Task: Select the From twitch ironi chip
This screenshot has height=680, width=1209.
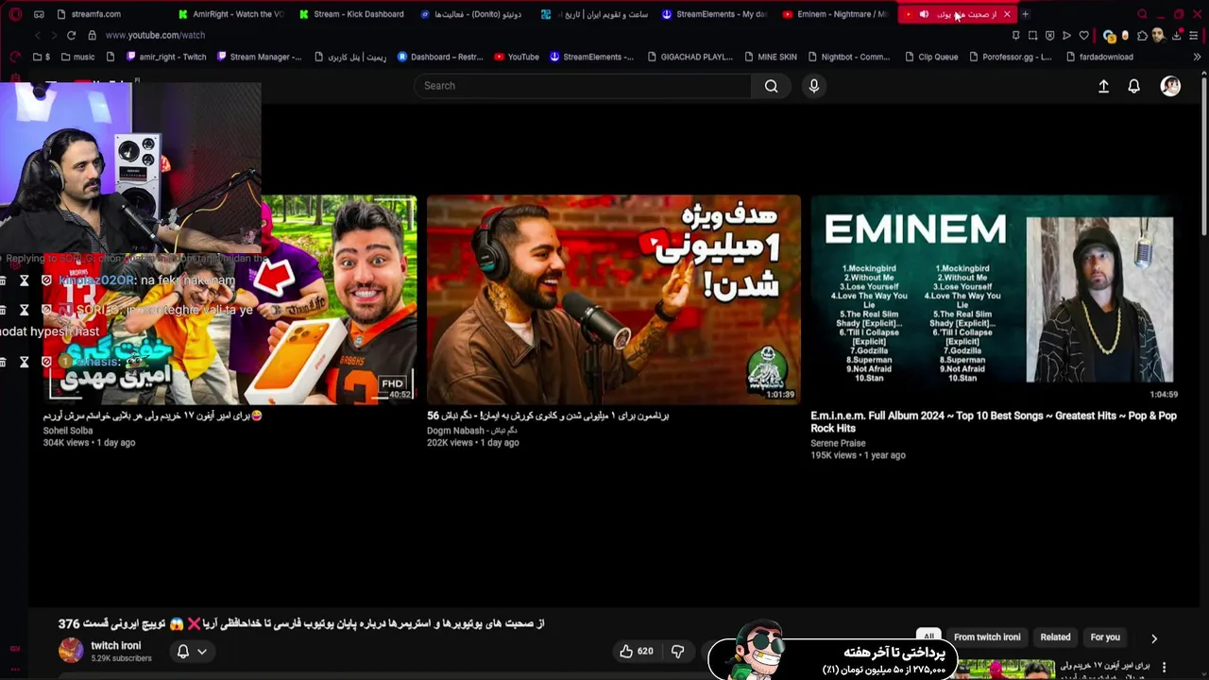Action: click(x=987, y=637)
